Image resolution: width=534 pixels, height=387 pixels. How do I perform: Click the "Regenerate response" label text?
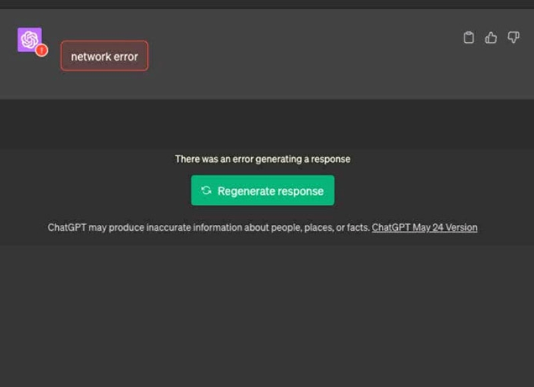tap(270, 191)
